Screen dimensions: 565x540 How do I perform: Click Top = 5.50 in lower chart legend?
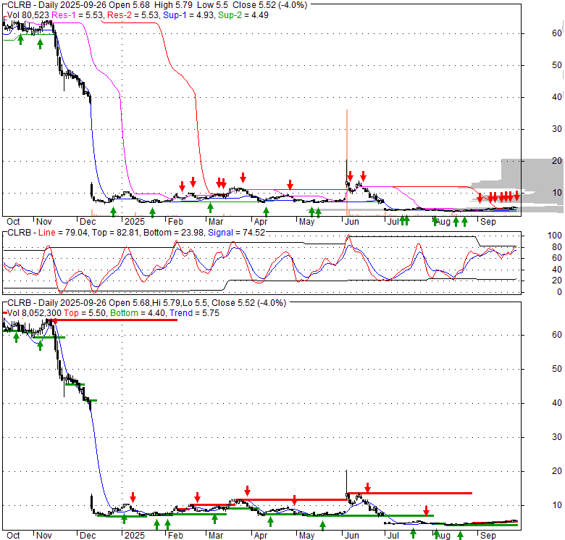tap(85, 313)
